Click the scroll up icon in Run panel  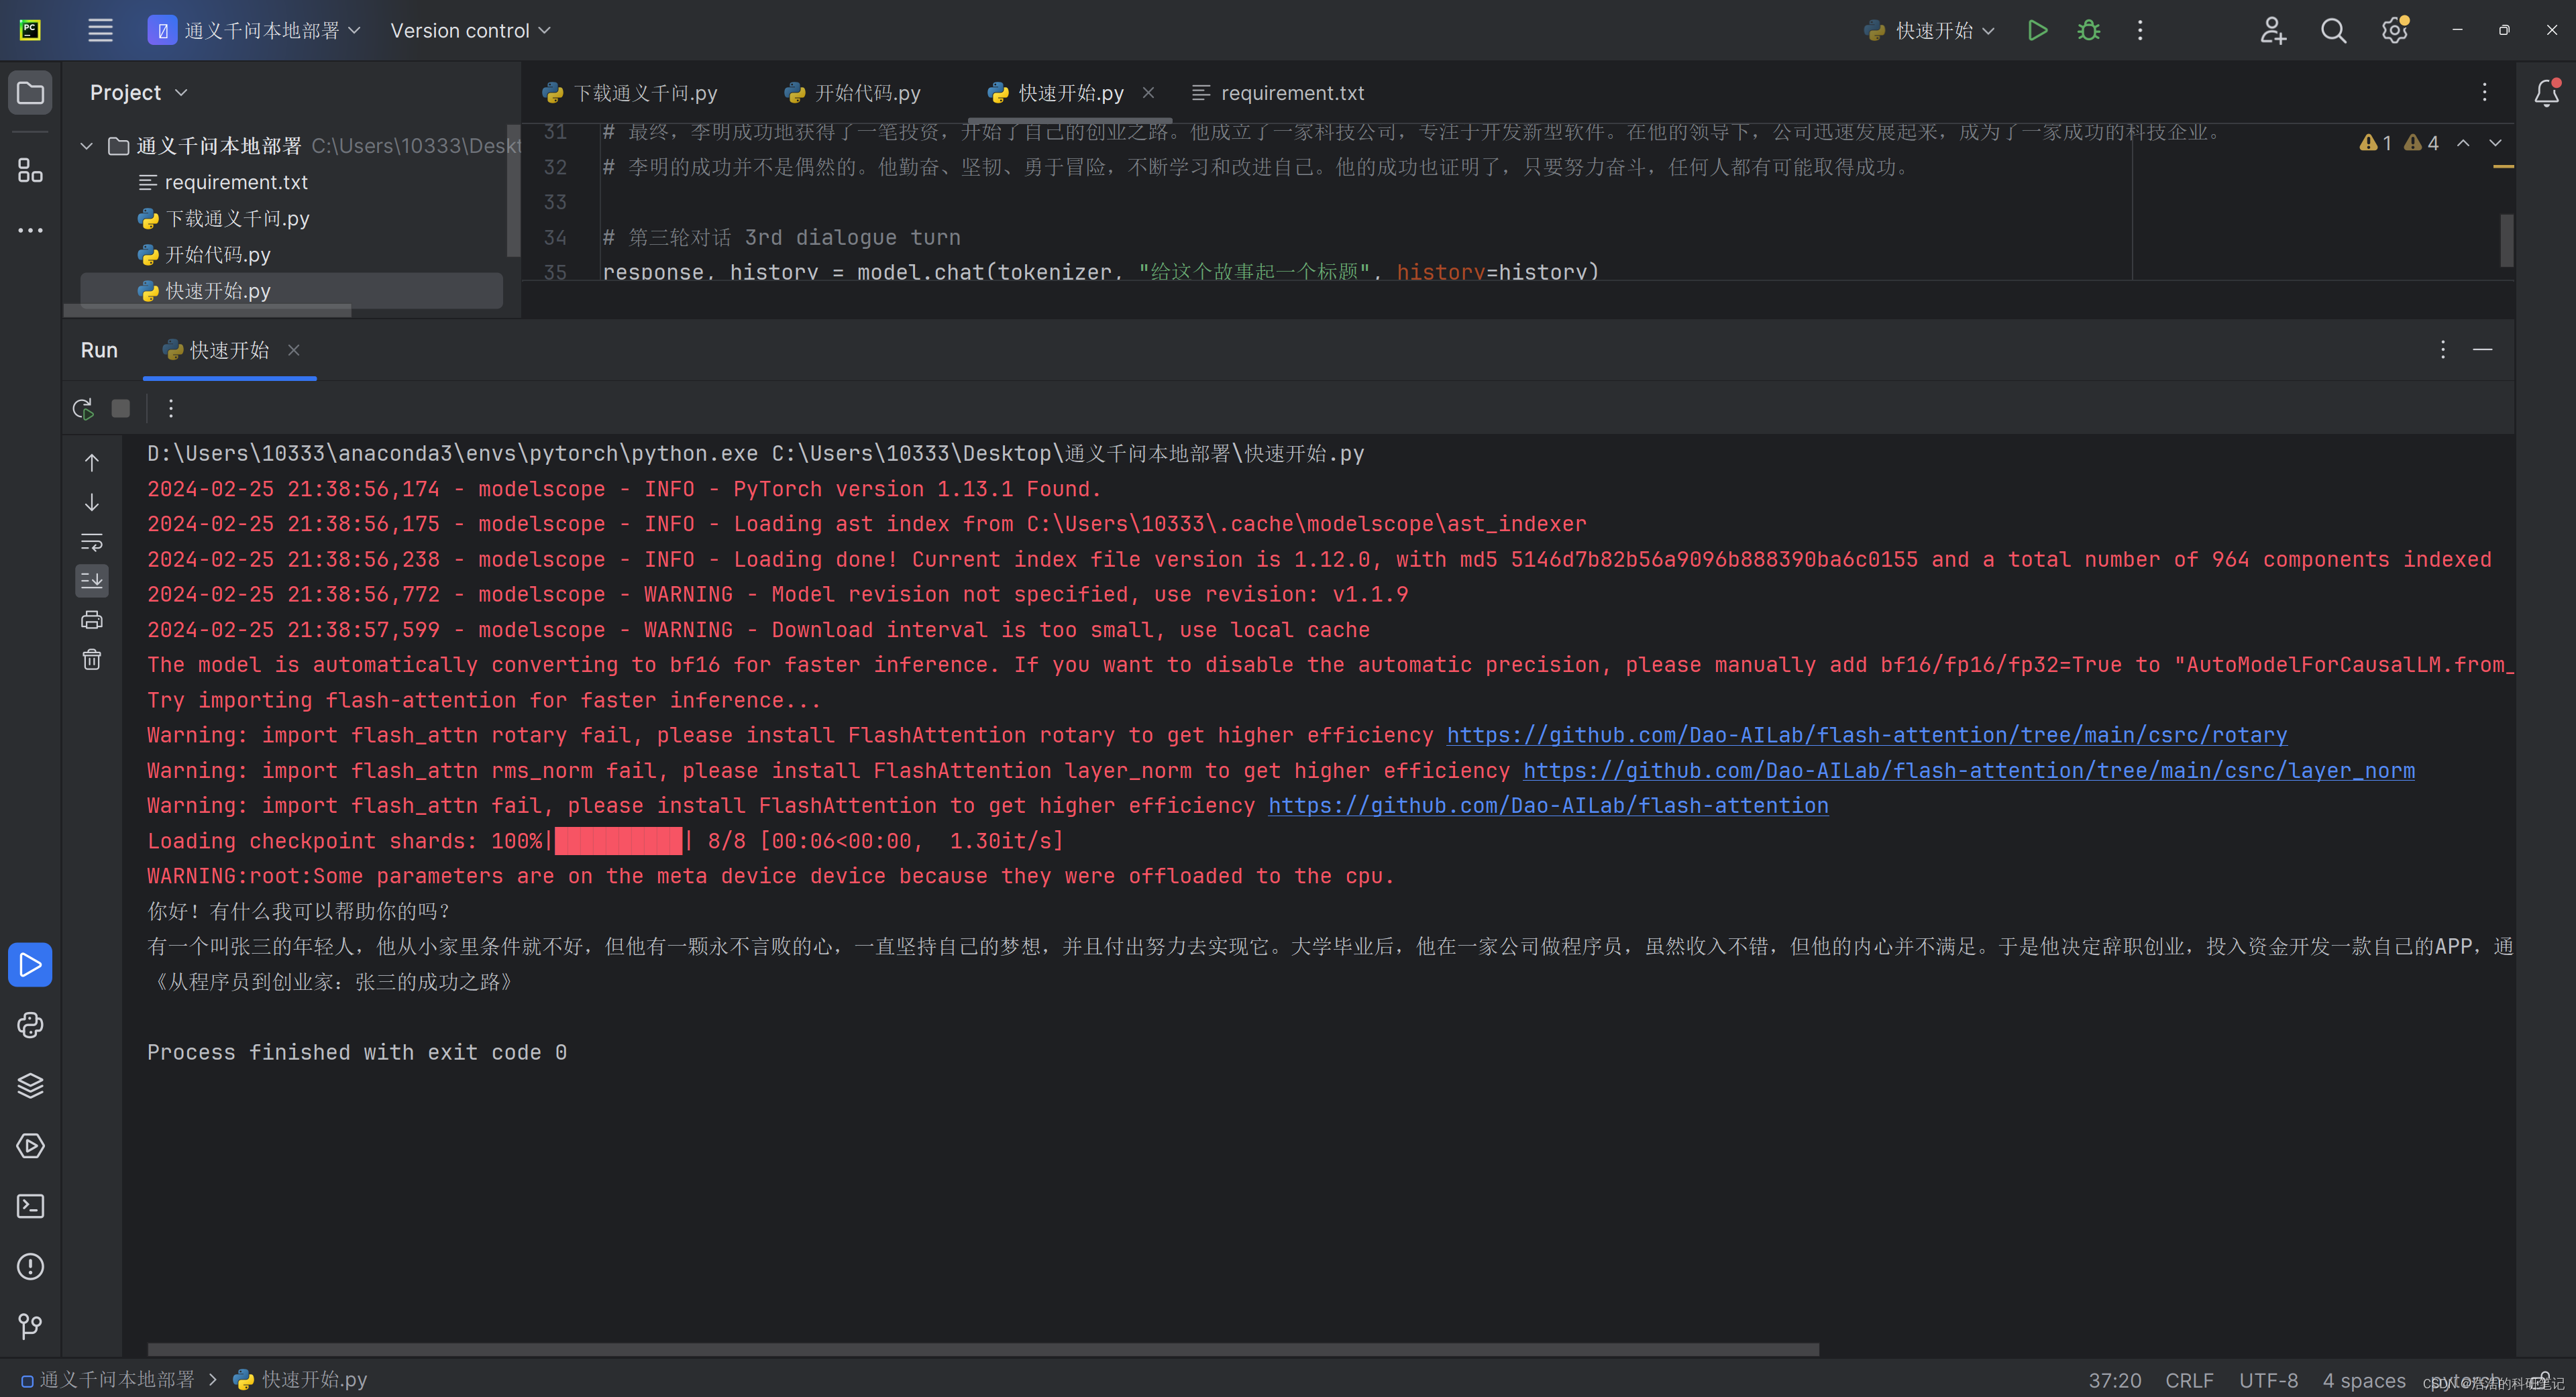coord(89,459)
